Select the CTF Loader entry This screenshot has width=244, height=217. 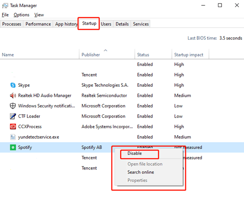click(x=29, y=116)
